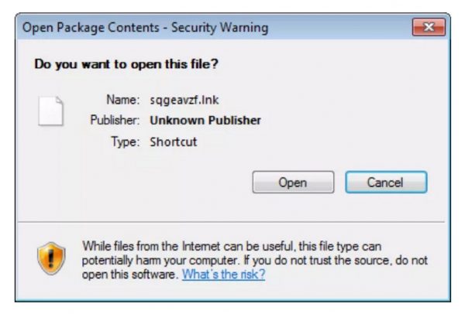The height and width of the screenshot is (314, 465).
Task: Click the "Publisher:" label
Action: tap(115, 120)
